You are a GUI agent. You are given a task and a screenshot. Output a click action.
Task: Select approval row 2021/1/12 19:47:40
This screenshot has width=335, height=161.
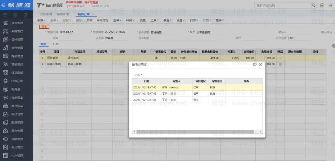point(197,87)
